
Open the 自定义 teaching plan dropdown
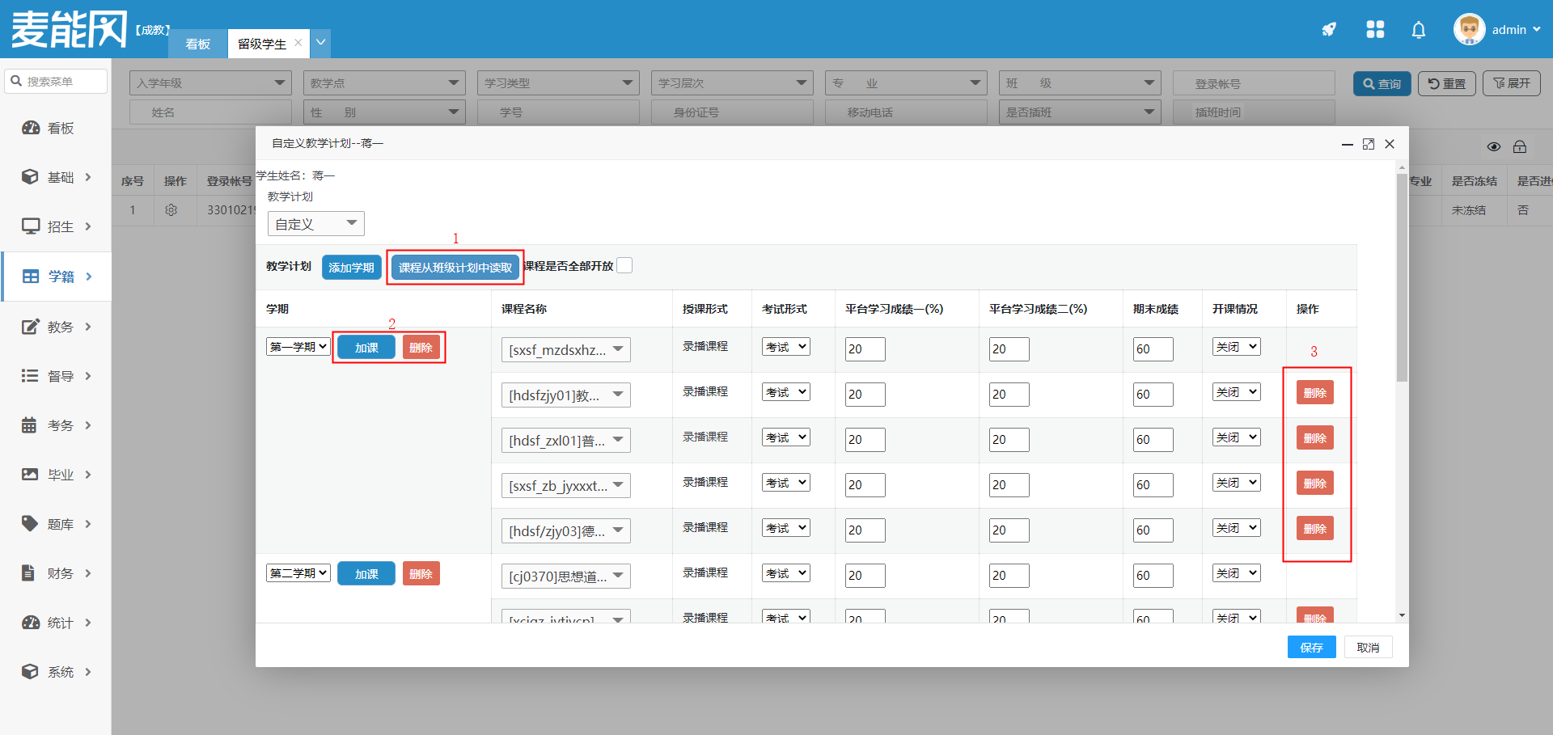pos(315,224)
